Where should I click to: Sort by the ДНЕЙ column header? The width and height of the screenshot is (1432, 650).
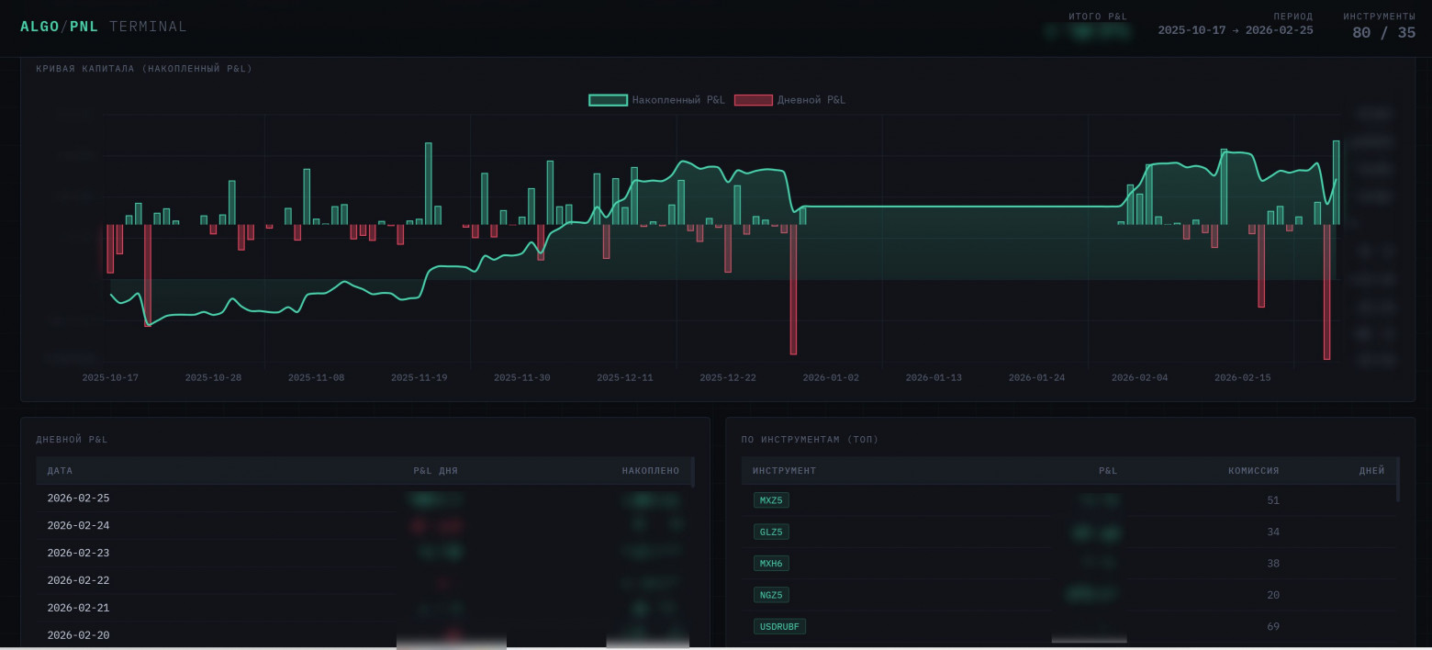[1371, 471]
